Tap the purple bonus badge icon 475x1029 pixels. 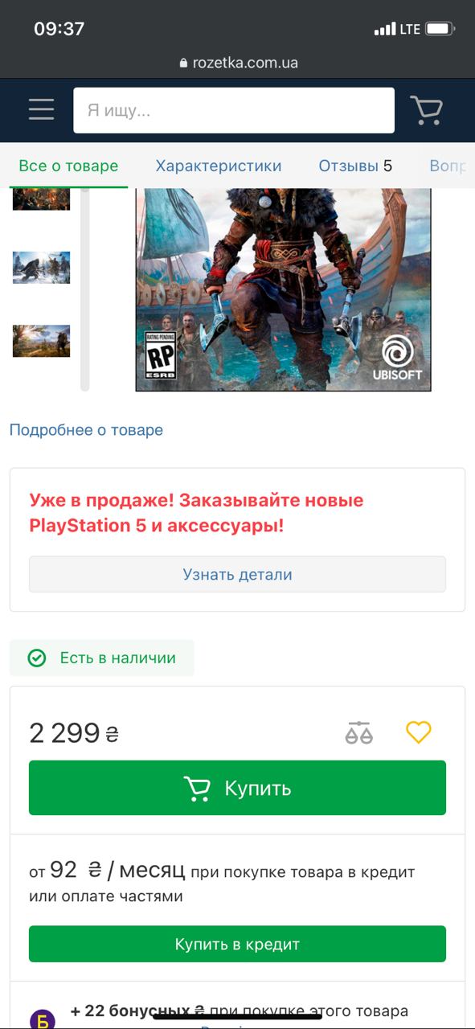pos(43,1019)
